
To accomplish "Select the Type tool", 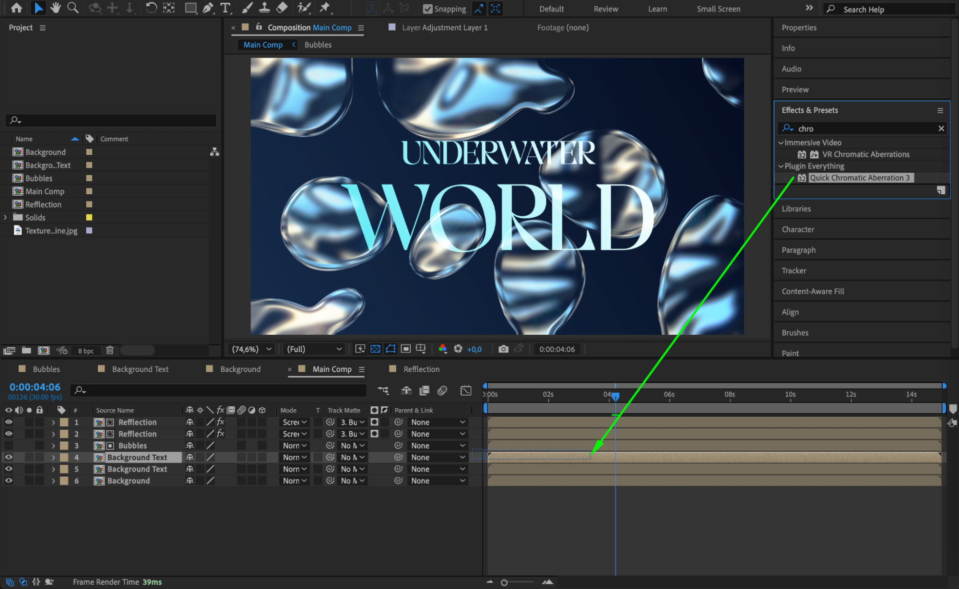I will click(x=225, y=8).
